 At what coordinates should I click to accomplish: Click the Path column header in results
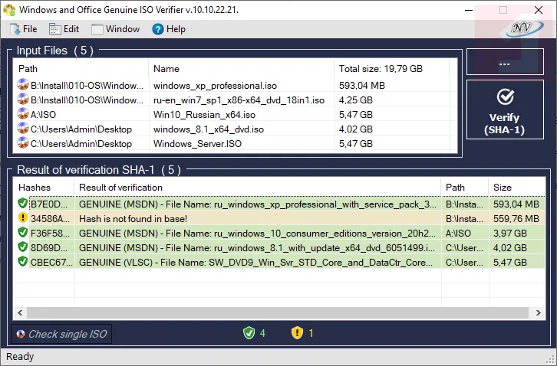coord(465,188)
